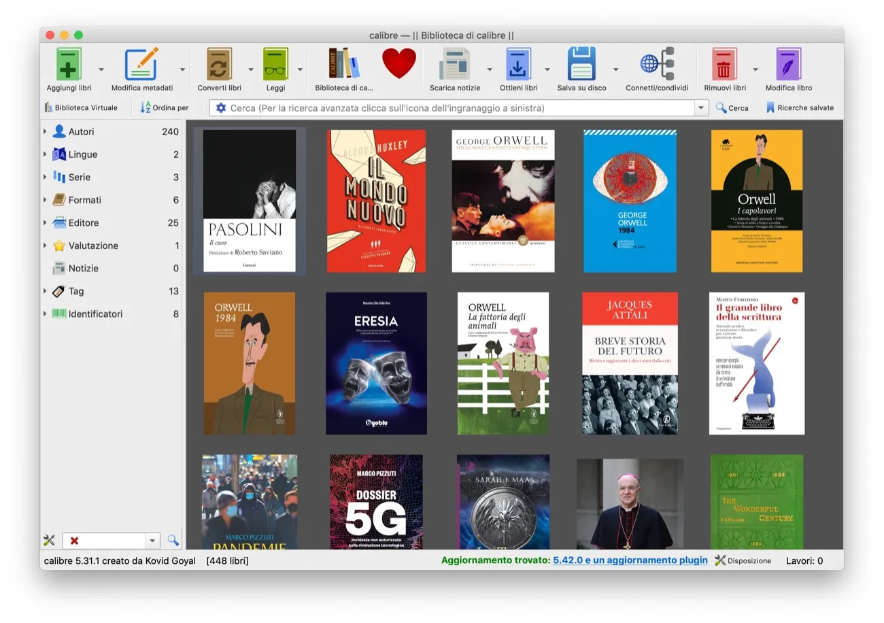Clear the filter with red X
The image size is (884, 623).
point(75,540)
